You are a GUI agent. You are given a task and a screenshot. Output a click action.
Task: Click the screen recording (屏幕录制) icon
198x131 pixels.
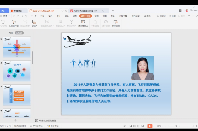click(x=115, y=22)
